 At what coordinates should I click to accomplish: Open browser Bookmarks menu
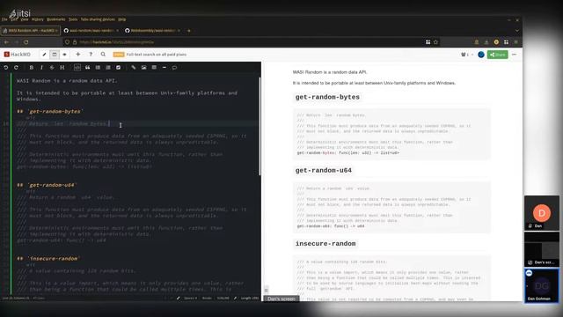click(56, 19)
